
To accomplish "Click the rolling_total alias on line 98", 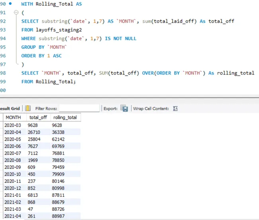I will tap(235, 73).
